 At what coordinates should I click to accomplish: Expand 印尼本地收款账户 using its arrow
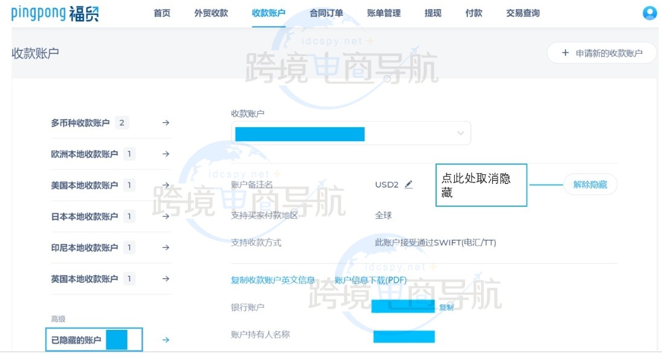[164, 247]
